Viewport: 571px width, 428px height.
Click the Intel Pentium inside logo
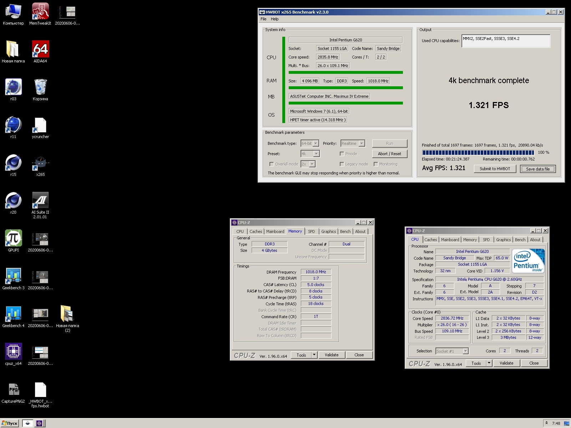tap(529, 261)
